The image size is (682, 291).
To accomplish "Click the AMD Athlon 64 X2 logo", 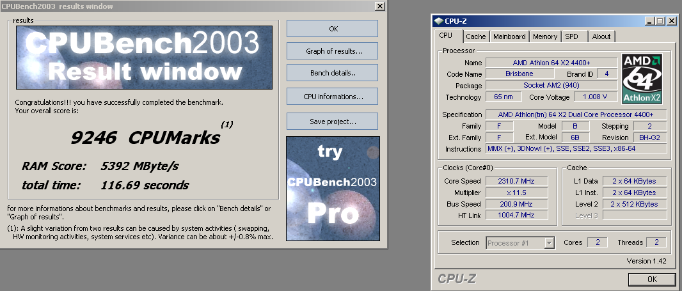I will tap(642, 79).
